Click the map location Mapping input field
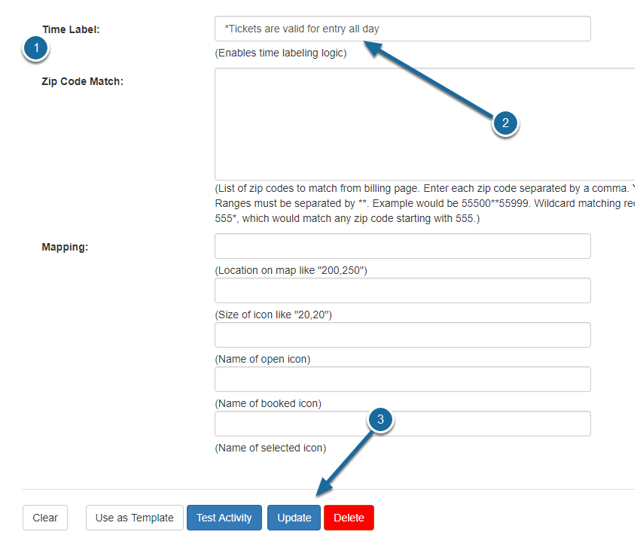The image size is (637, 547). tap(402, 246)
